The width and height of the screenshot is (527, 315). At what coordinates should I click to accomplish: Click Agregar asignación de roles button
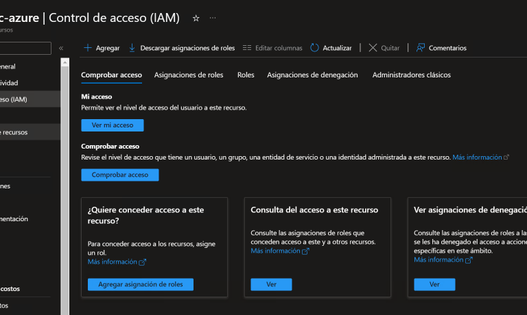point(141,284)
